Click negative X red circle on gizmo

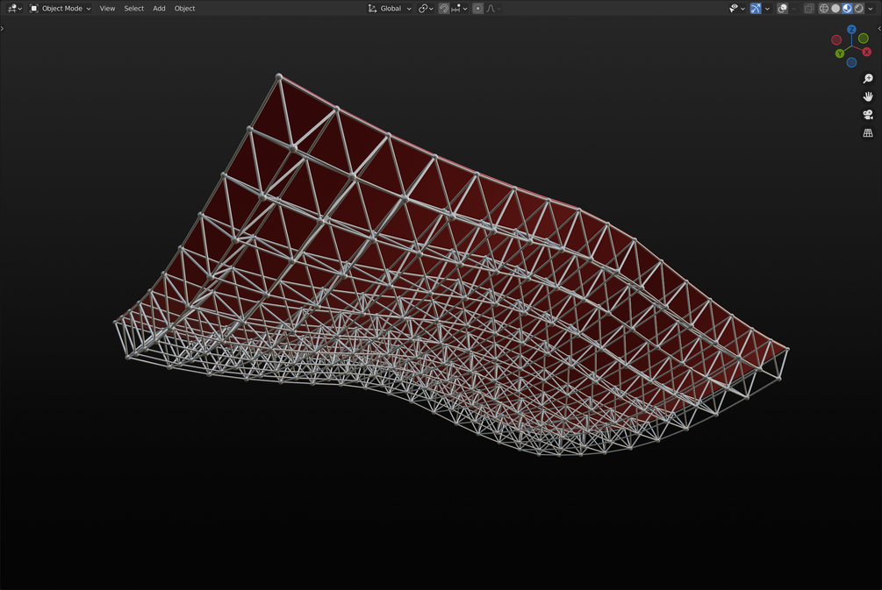(836, 40)
